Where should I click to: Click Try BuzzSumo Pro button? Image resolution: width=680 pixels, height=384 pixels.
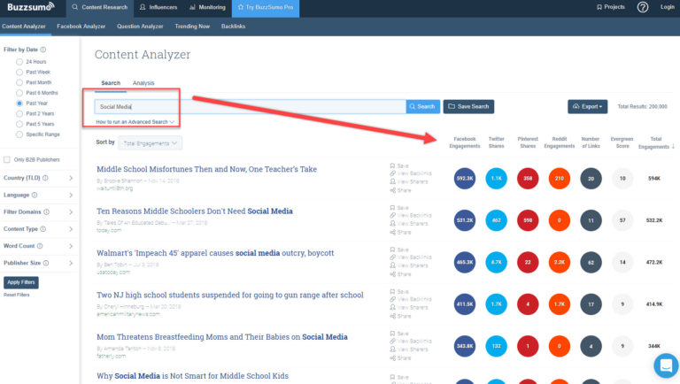[x=266, y=7]
